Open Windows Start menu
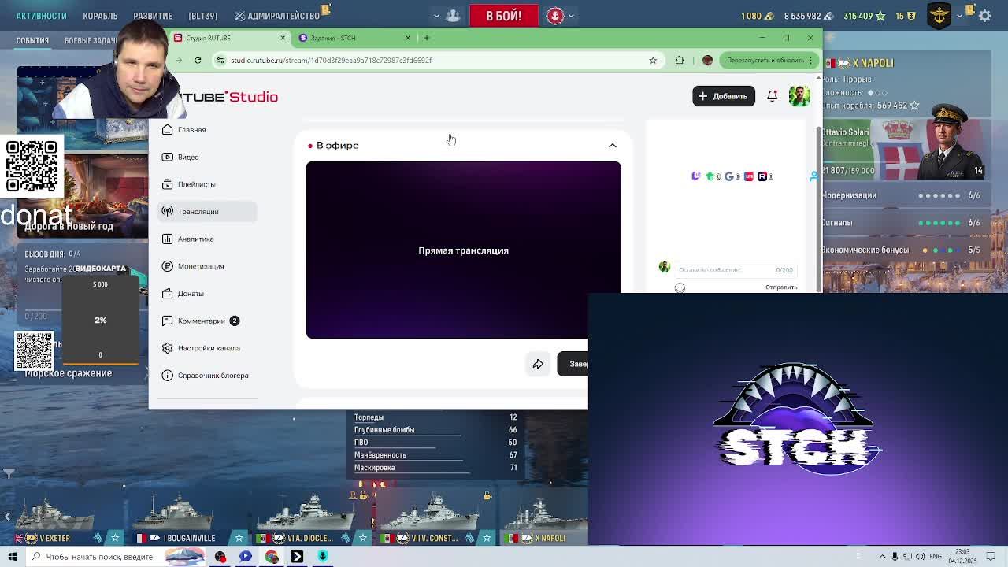Viewport: 1008px width, 567px height. [12, 557]
